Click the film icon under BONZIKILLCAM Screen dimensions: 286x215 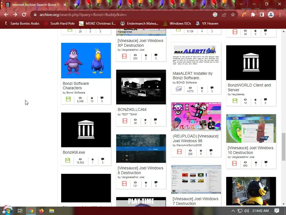coord(125,121)
